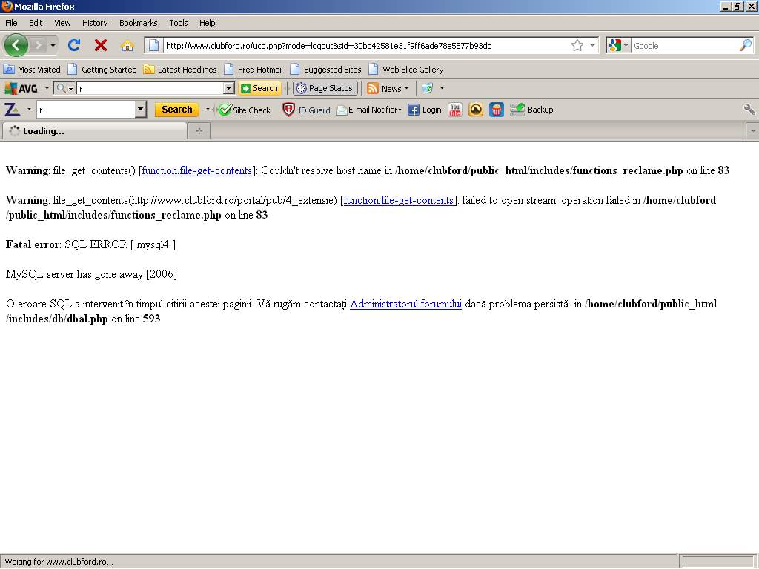Image resolution: width=759 pixels, height=569 pixels.
Task: Click in the Google search field
Action: (x=682, y=46)
